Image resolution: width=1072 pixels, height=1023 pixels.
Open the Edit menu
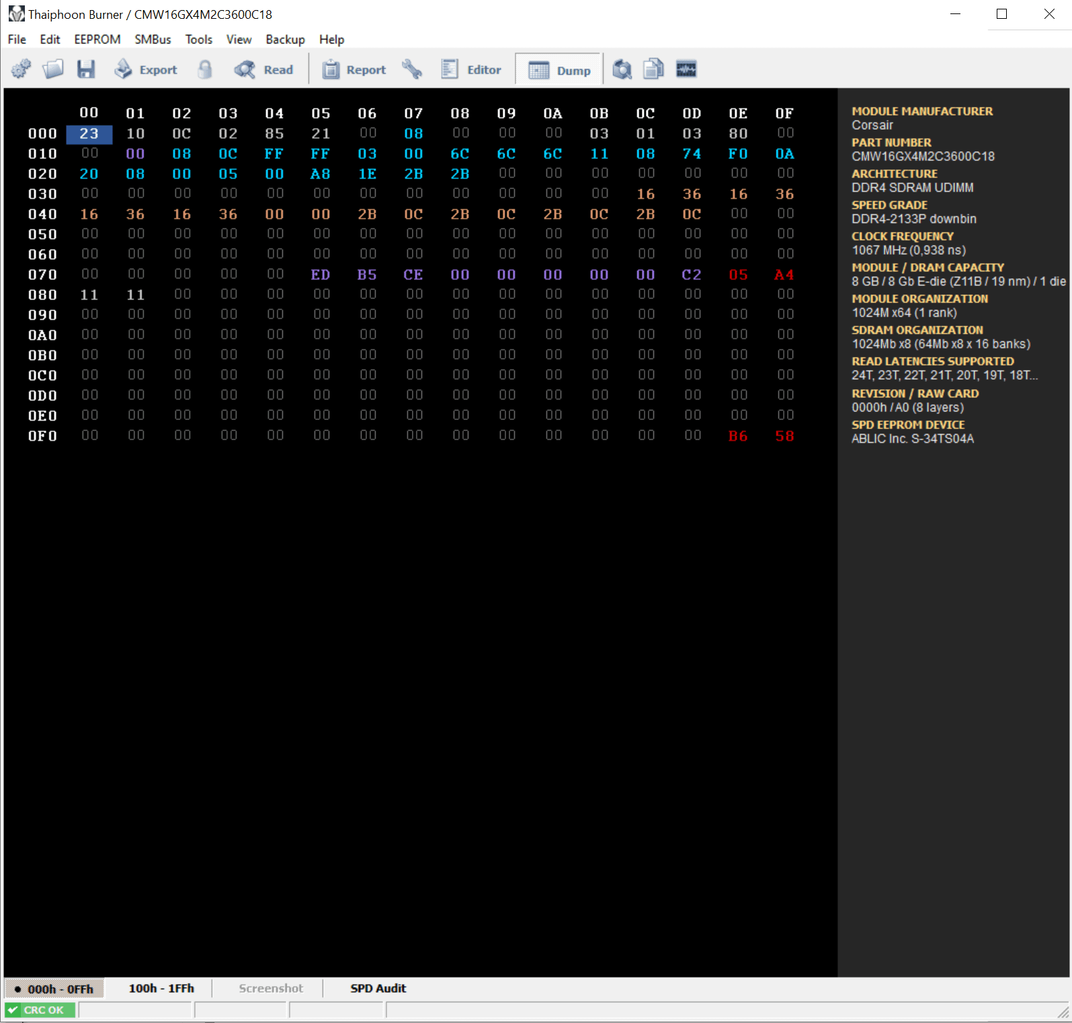pos(50,40)
